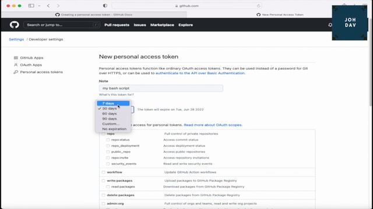Click 'Update GitHub Action workflows' description
Viewport: 373px width, 209px height.
click(190, 172)
